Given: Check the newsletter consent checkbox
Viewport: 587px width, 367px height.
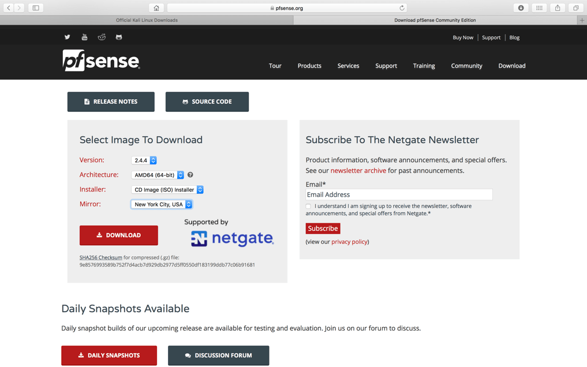Looking at the screenshot, I should [308, 207].
